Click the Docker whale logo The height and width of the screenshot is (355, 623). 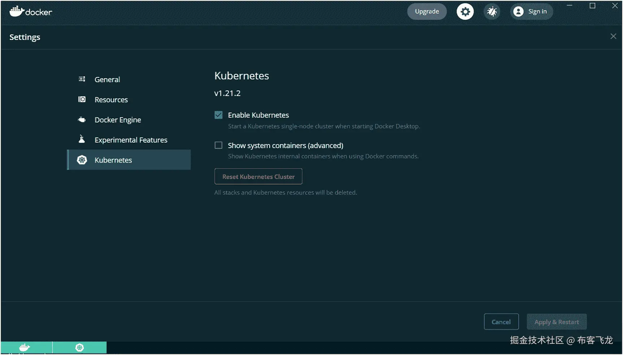click(31, 12)
